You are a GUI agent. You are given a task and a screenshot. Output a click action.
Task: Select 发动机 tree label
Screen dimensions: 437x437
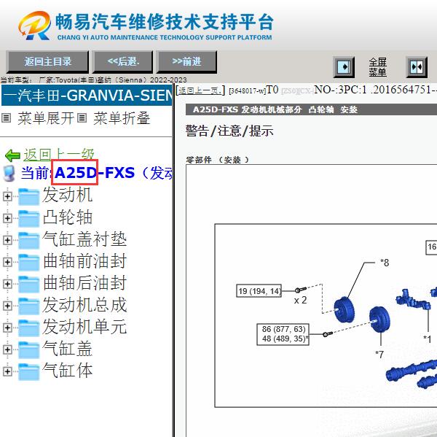(x=68, y=195)
